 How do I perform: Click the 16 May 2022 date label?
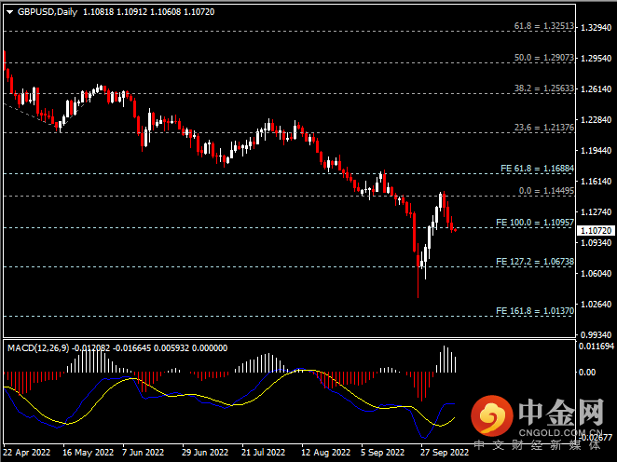pos(89,453)
